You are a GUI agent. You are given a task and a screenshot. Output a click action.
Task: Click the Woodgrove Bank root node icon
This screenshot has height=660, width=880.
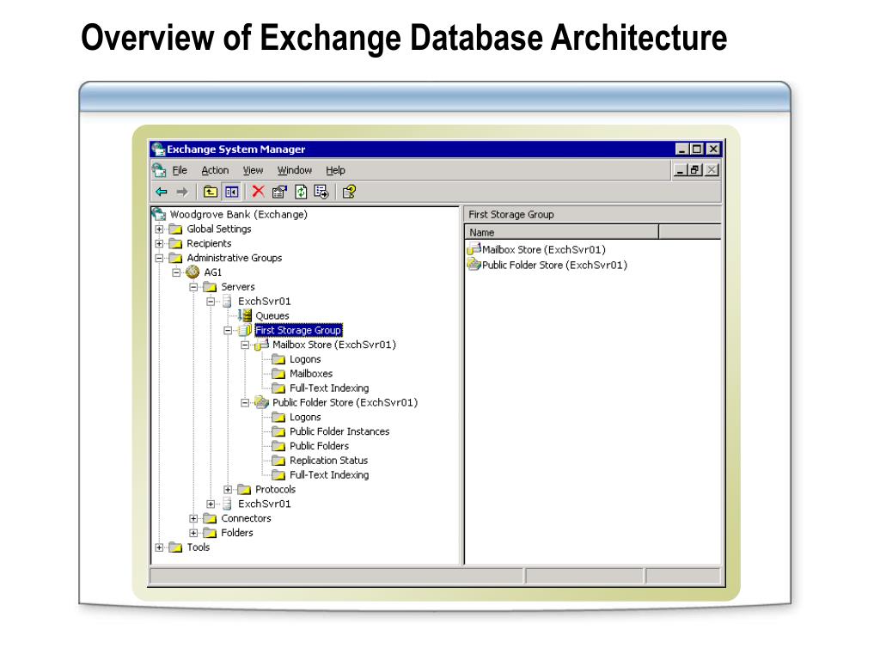click(x=159, y=214)
